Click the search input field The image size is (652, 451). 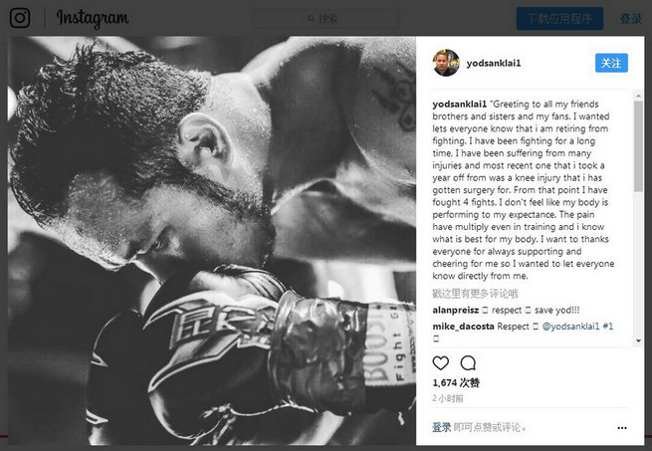pyautogui.click(x=326, y=19)
